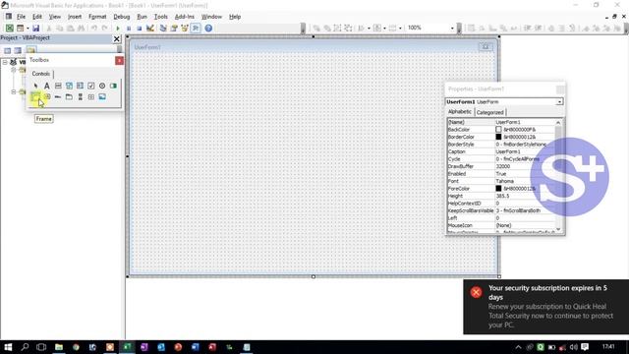The height and width of the screenshot is (354, 629).
Task: Open the Add-Ins menu
Action: 184,17
